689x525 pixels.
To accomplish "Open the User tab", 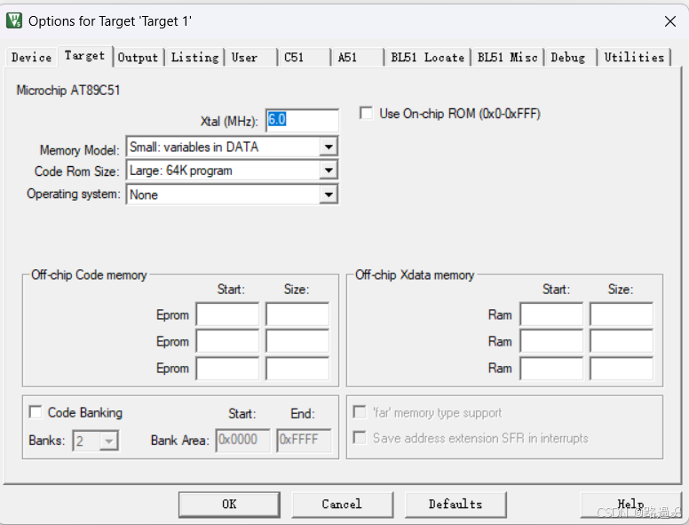I will tap(251, 57).
